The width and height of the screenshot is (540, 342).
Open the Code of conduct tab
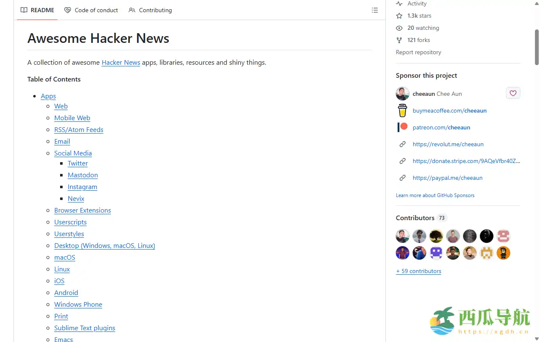(91, 10)
